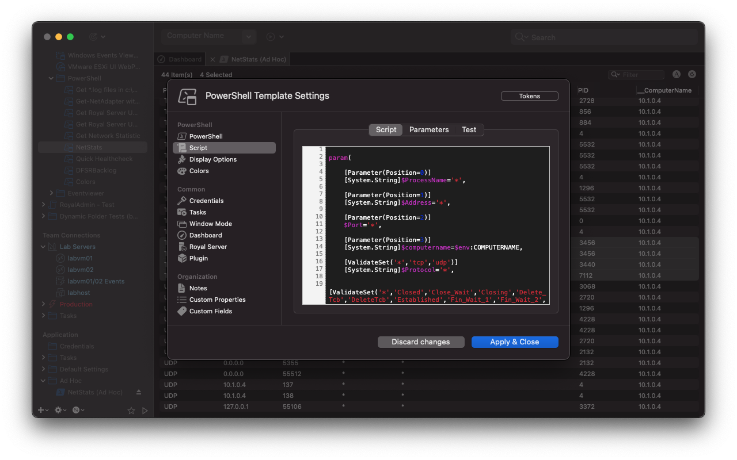The height and width of the screenshot is (460, 737).
Task: Click the gear icon in the bottom toolbar
Action: point(57,410)
